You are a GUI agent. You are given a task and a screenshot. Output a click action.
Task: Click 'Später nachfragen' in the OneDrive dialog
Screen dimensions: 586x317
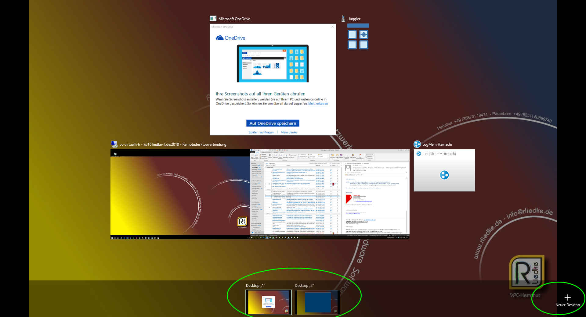(261, 132)
